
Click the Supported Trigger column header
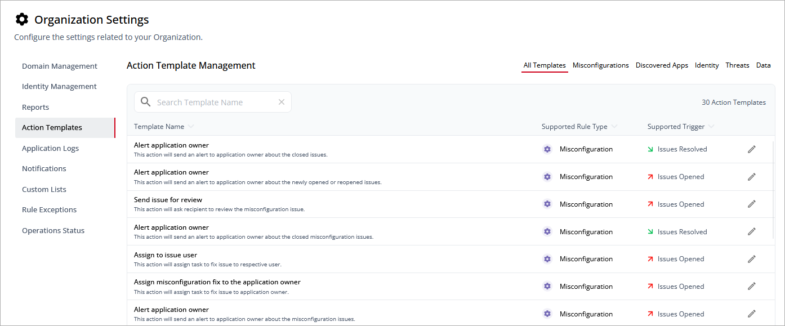tap(676, 127)
